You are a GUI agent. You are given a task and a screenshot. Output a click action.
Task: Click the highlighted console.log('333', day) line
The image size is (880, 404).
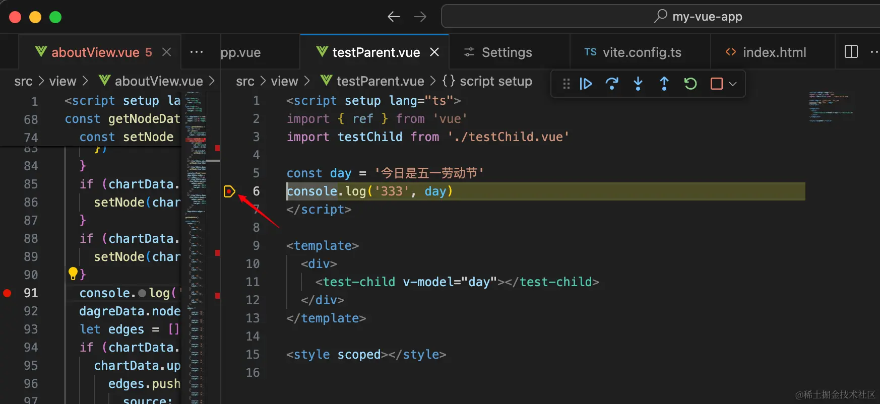545,191
